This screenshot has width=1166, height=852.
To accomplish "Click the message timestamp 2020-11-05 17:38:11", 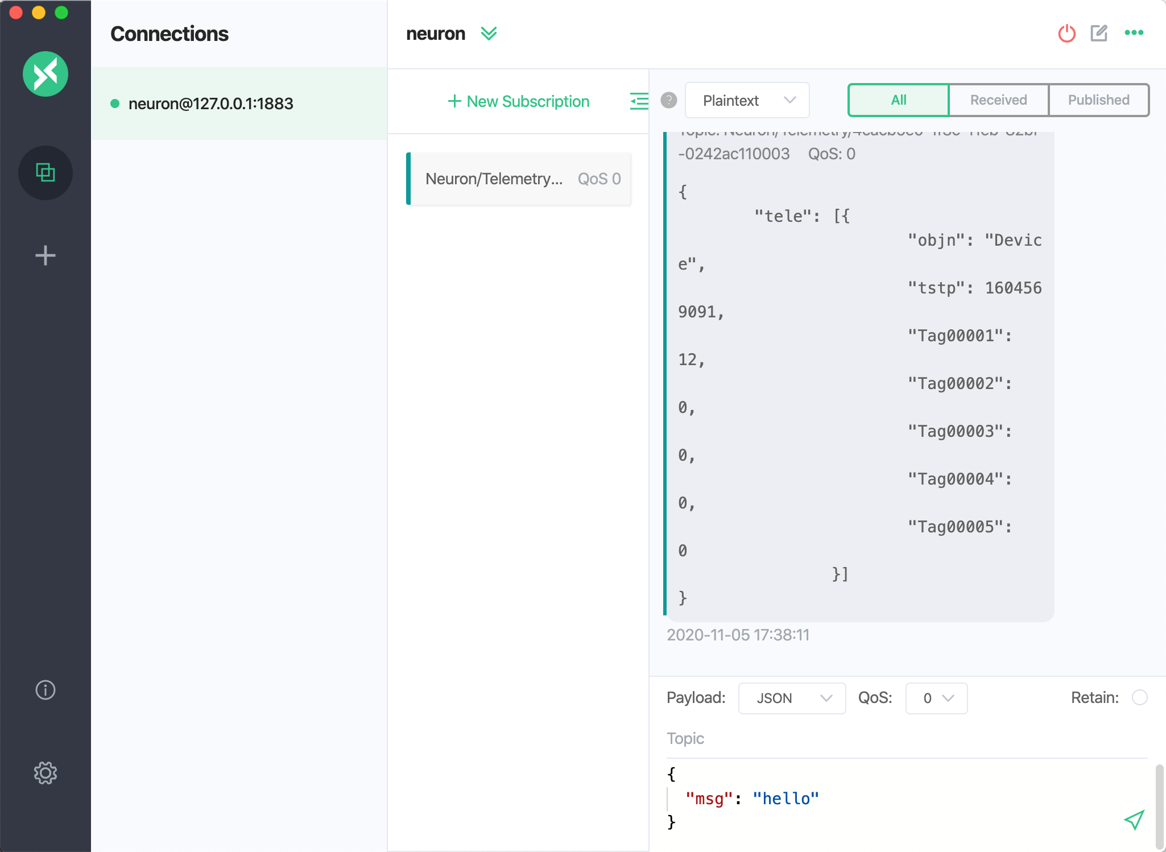I will pos(738,635).
